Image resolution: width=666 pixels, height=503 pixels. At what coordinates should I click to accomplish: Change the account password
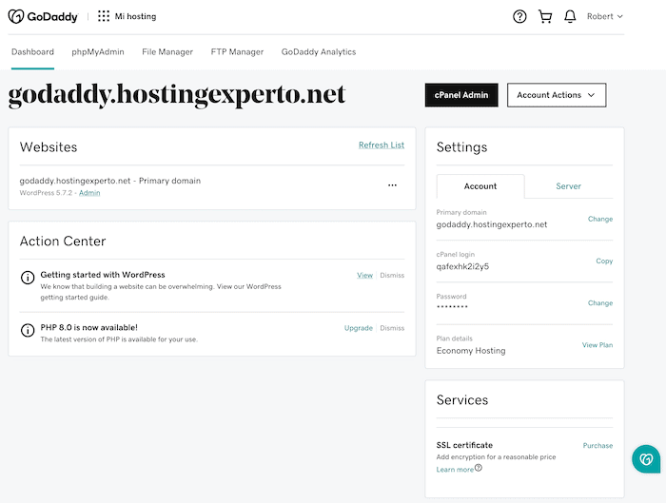point(600,303)
